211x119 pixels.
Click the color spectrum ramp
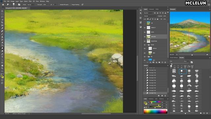pos(155,111)
